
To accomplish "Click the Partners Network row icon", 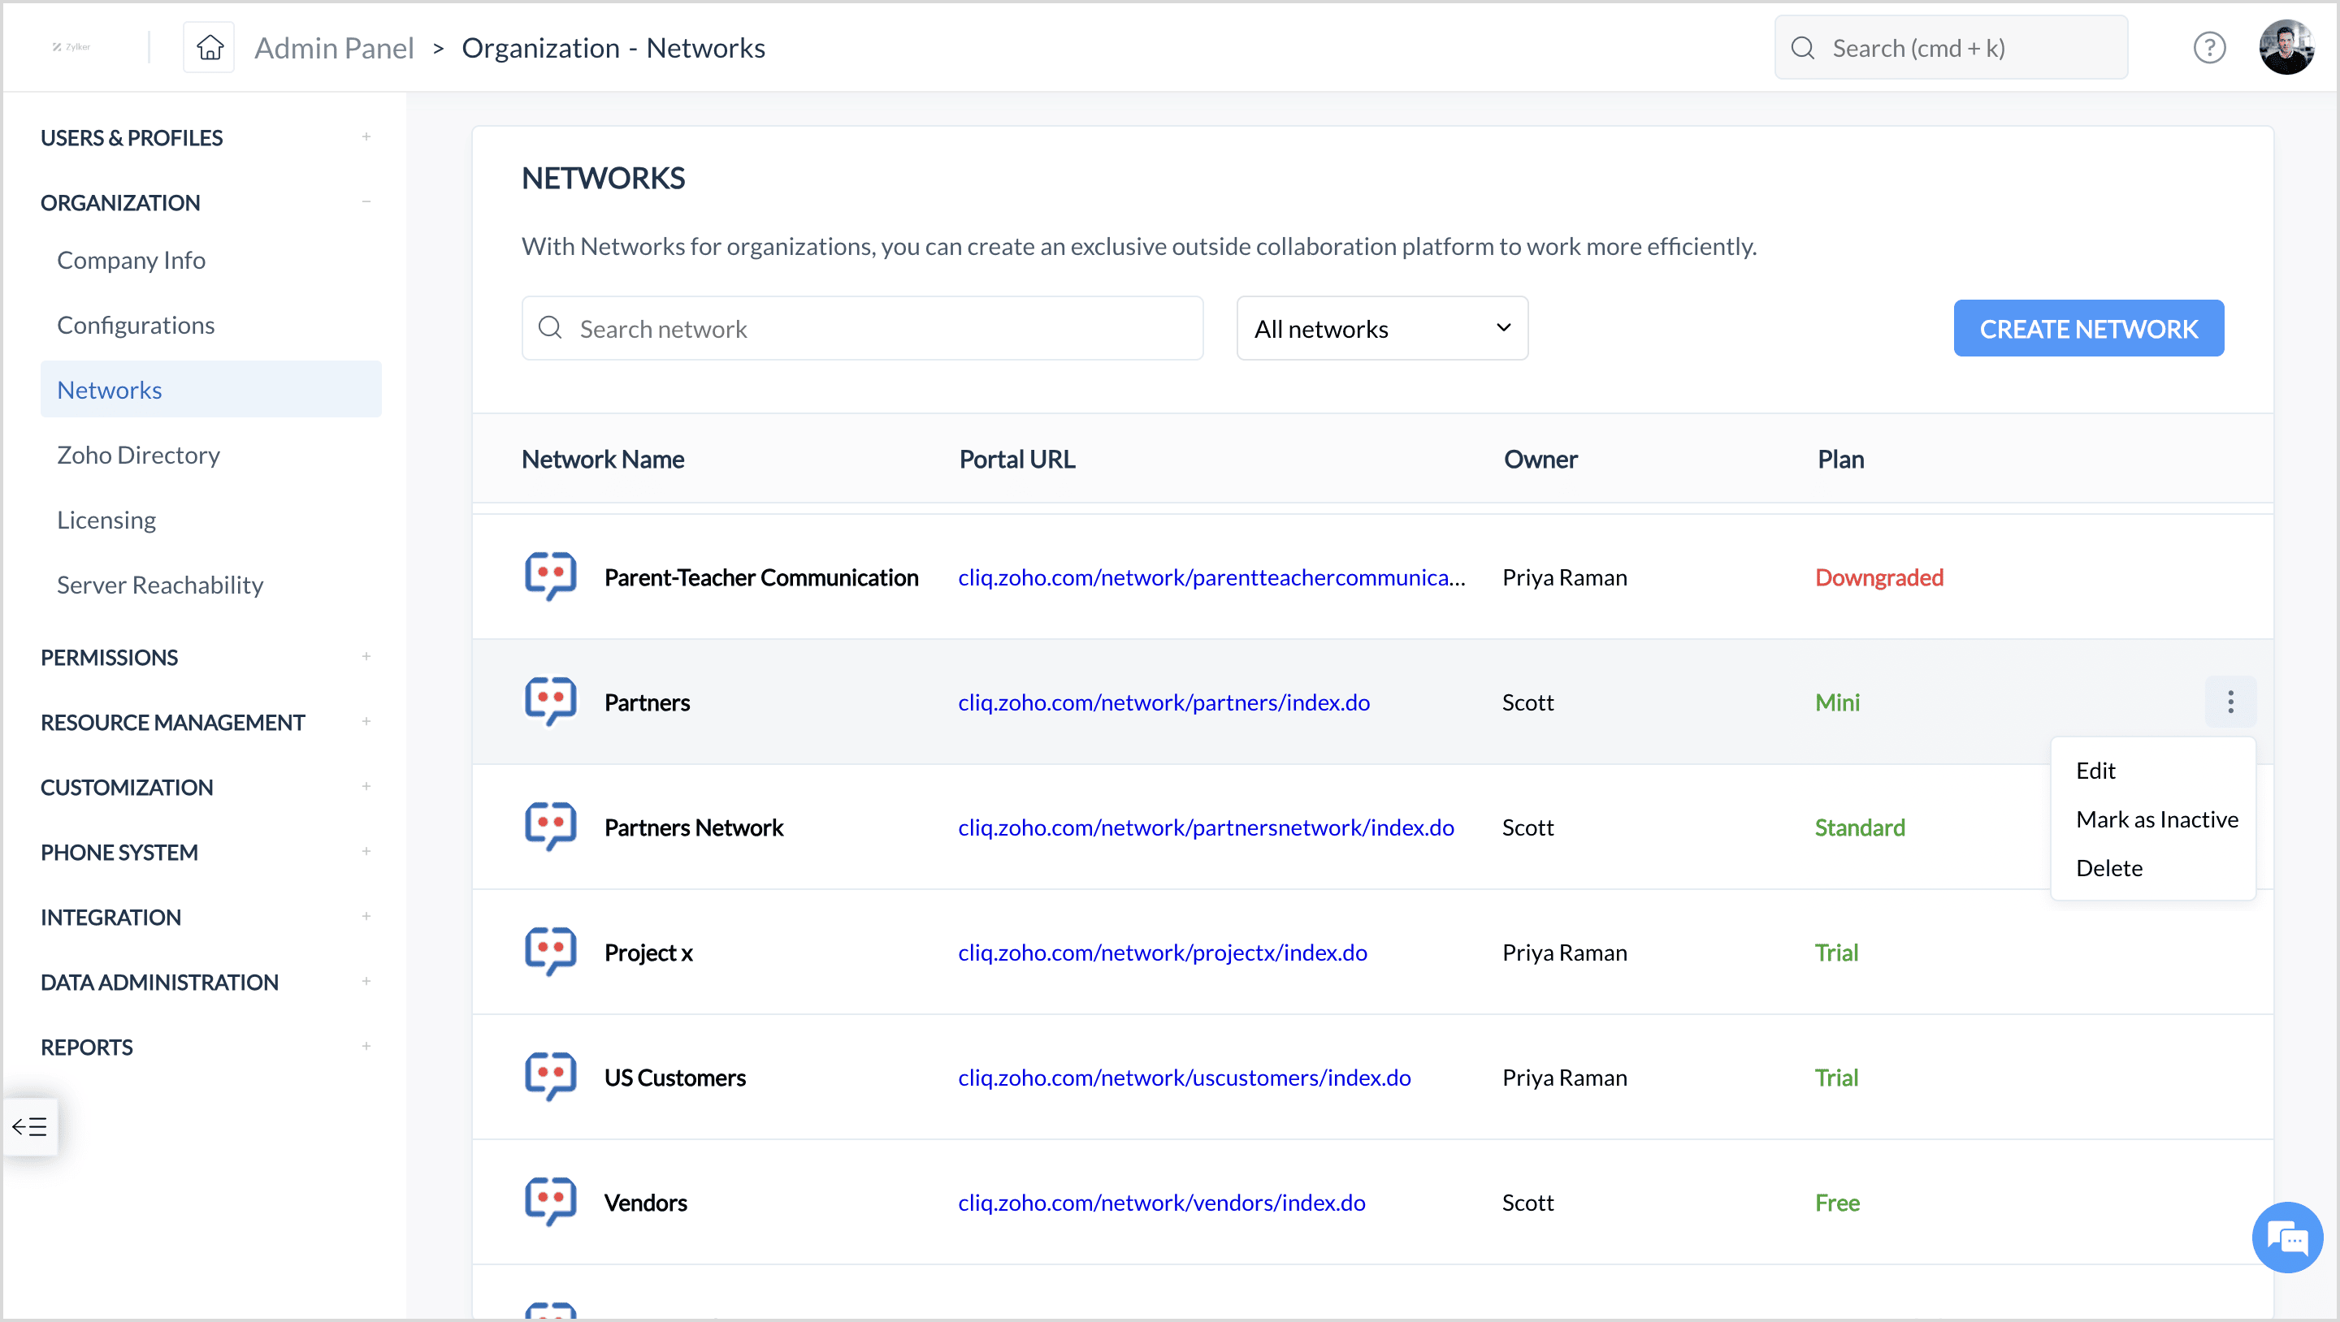I will point(551,827).
